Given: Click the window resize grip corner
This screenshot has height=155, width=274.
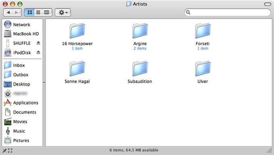Looking at the screenshot, I should click(x=270, y=151).
